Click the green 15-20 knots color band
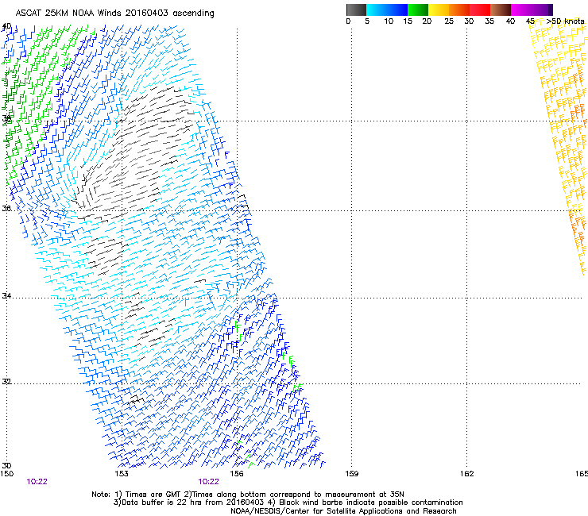This screenshot has width=588, height=516. [x=418, y=10]
